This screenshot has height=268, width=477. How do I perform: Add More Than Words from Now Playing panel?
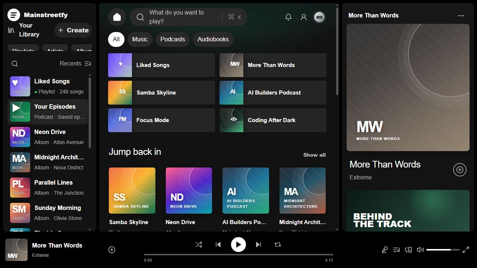tap(460, 170)
